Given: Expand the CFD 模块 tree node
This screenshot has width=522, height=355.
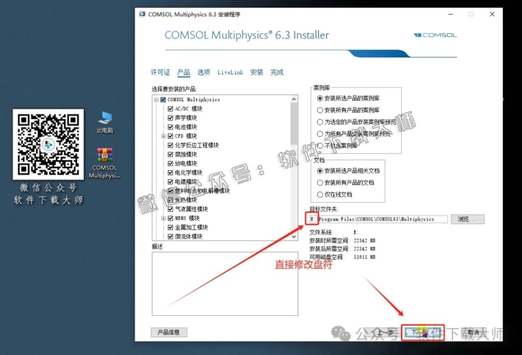Looking at the screenshot, I should (x=164, y=135).
